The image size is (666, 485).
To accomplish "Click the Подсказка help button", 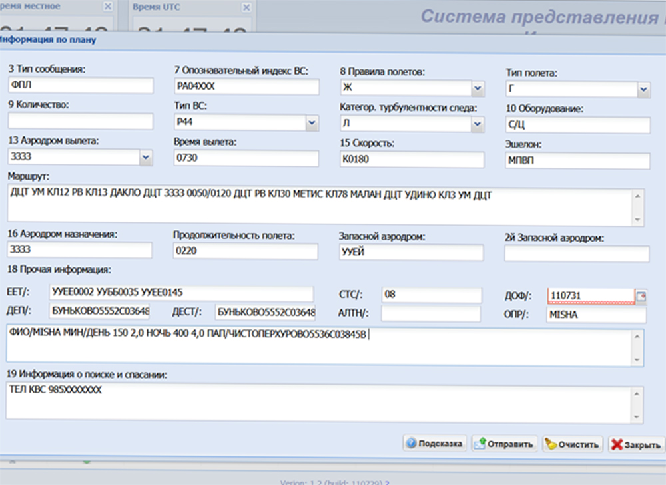I will click(x=434, y=444).
